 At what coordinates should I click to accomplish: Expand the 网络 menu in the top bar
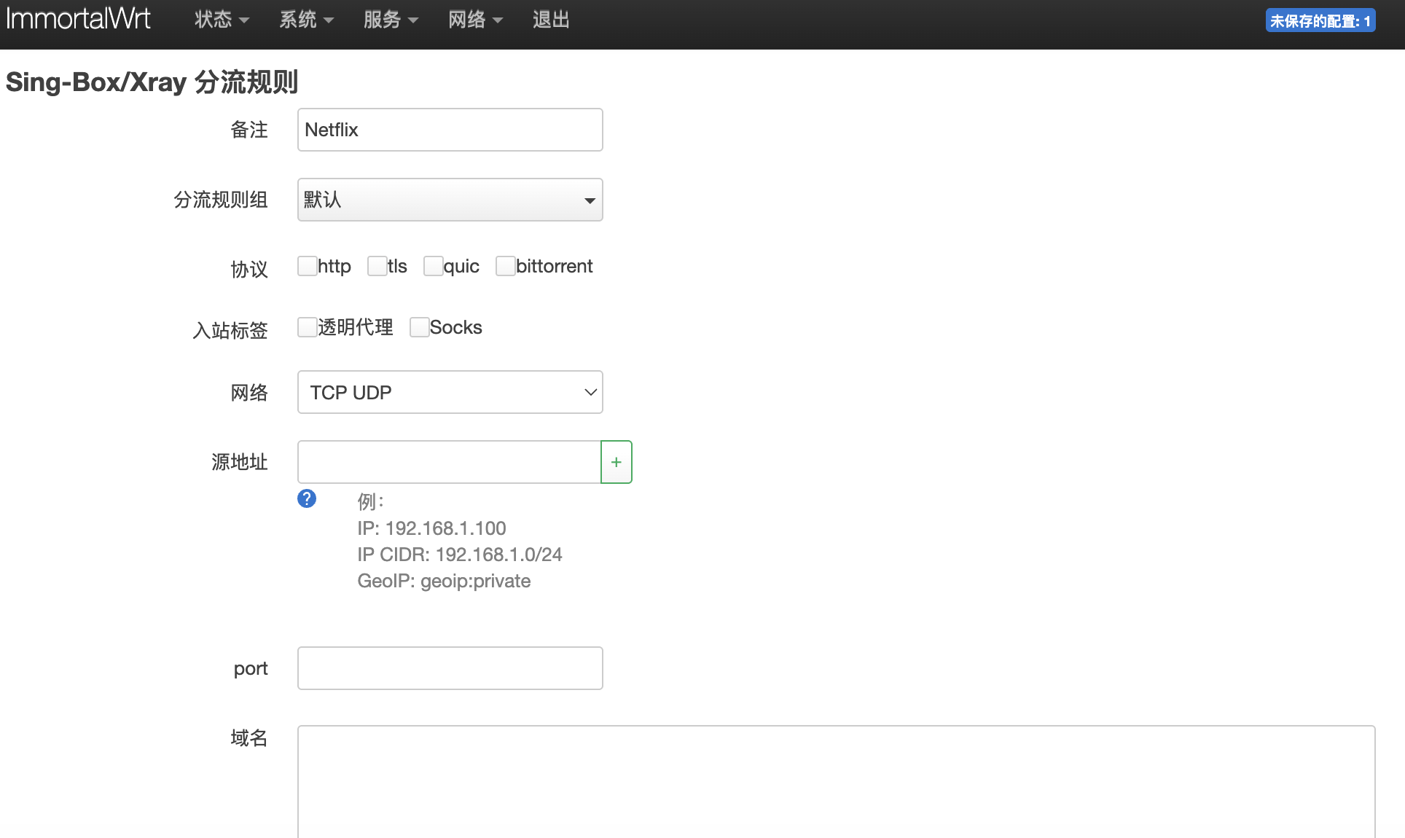click(475, 20)
